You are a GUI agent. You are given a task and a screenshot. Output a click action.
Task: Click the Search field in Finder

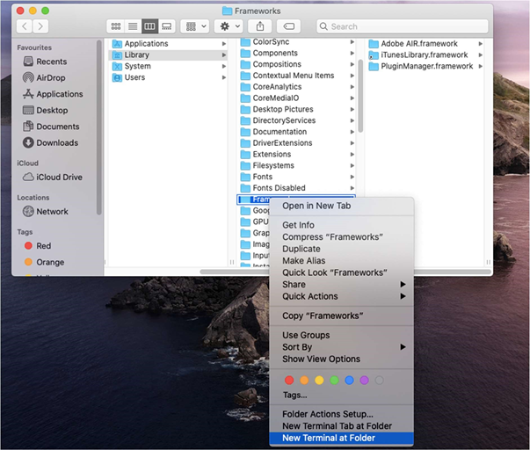coord(404,26)
